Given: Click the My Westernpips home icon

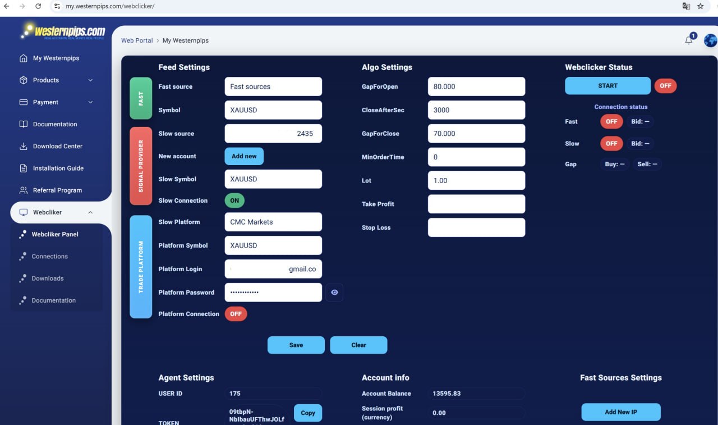Looking at the screenshot, I should [x=24, y=58].
